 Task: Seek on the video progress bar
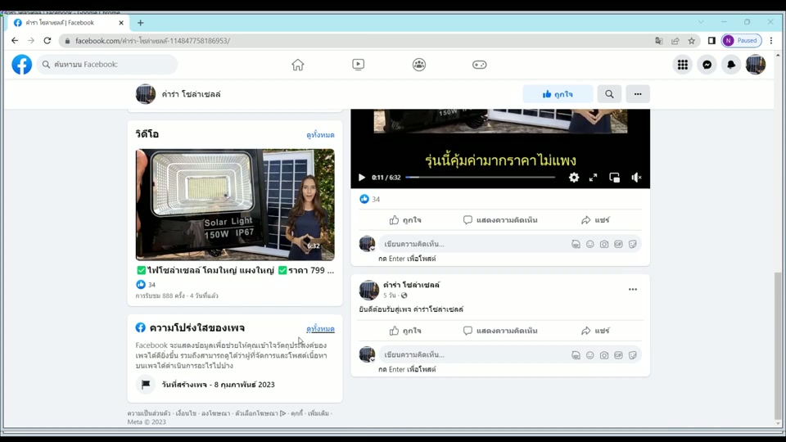pyautogui.click(x=481, y=178)
